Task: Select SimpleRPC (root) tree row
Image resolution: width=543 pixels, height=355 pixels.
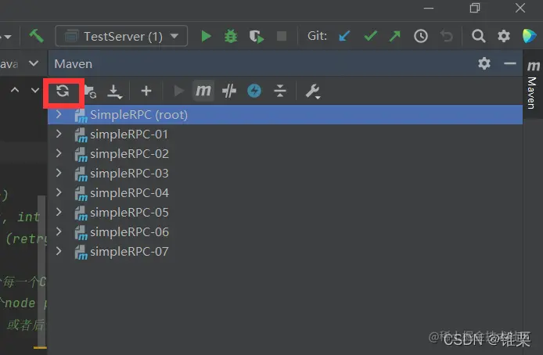Action: coord(285,114)
